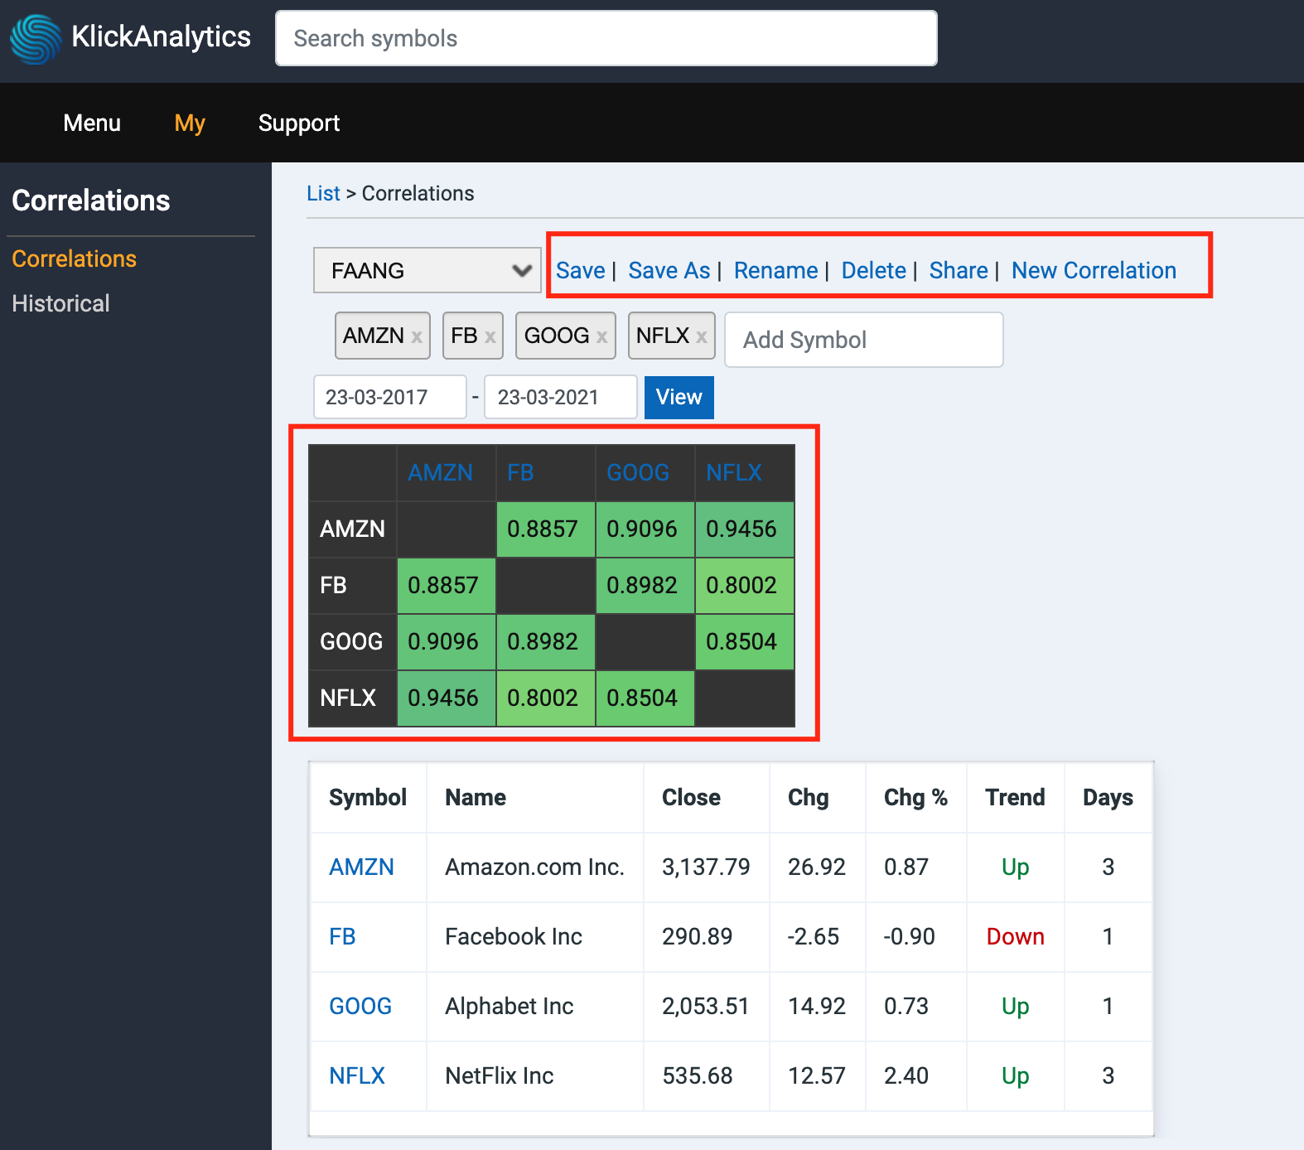Open the Support navigation item
This screenshot has width=1304, height=1150.
click(299, 123)
